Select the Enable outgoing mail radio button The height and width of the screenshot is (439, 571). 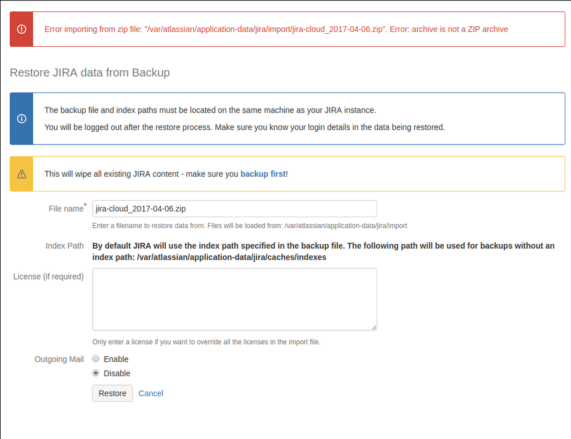coord(96,359)
